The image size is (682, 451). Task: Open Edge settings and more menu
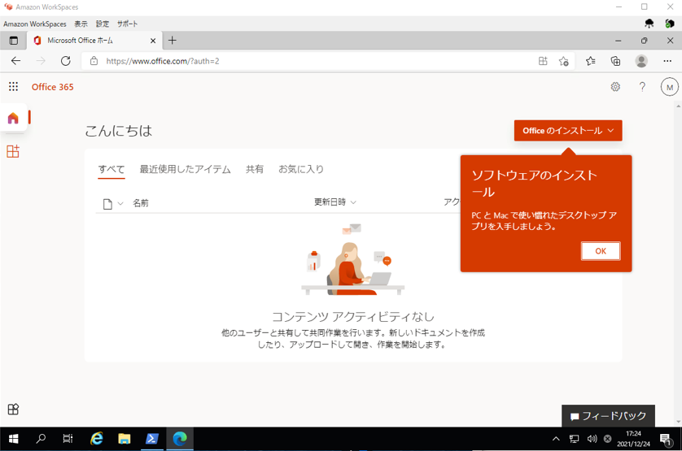pyautogui.click(x=667, y=61)
